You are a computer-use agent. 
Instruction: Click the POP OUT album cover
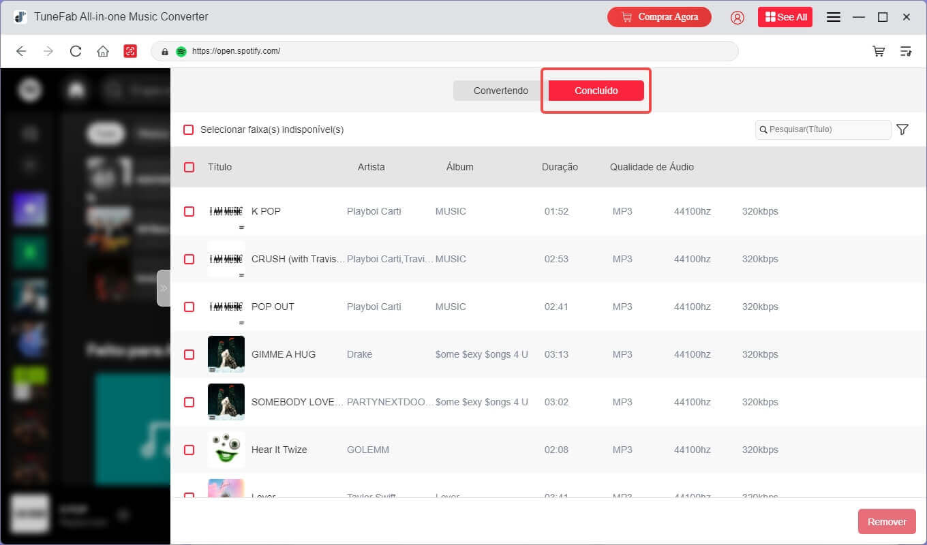(226, 307)
